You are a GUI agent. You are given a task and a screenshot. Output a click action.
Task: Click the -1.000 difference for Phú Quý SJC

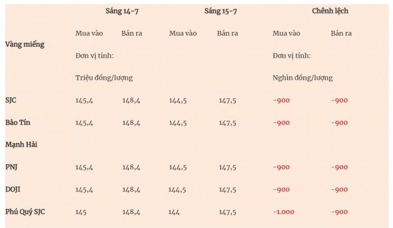pyautogui.click(x=284, y=212)
